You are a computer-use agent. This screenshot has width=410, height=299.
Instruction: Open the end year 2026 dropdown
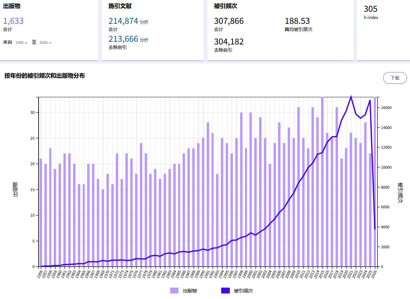[45, 43]
